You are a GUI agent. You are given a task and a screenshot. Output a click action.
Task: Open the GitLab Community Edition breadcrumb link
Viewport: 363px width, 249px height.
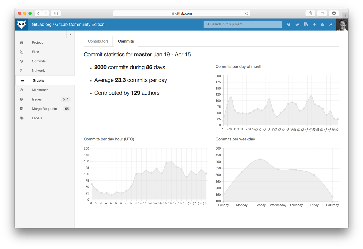pos(79,24)
